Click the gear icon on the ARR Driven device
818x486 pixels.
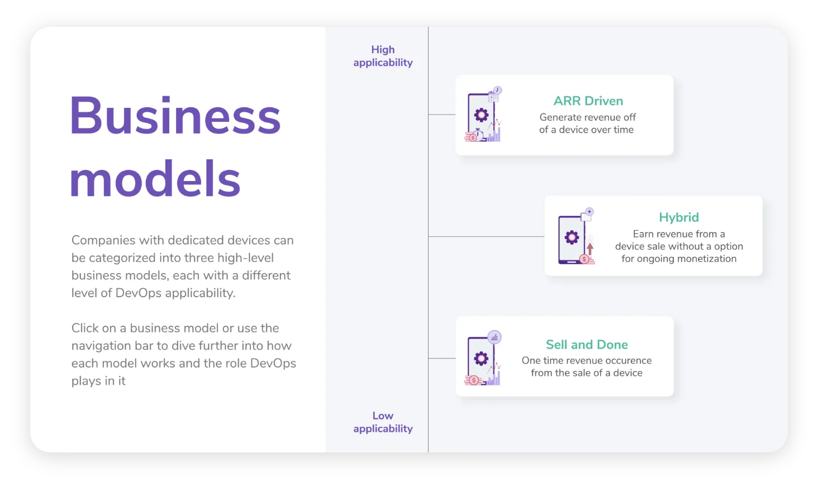[481, 114]
